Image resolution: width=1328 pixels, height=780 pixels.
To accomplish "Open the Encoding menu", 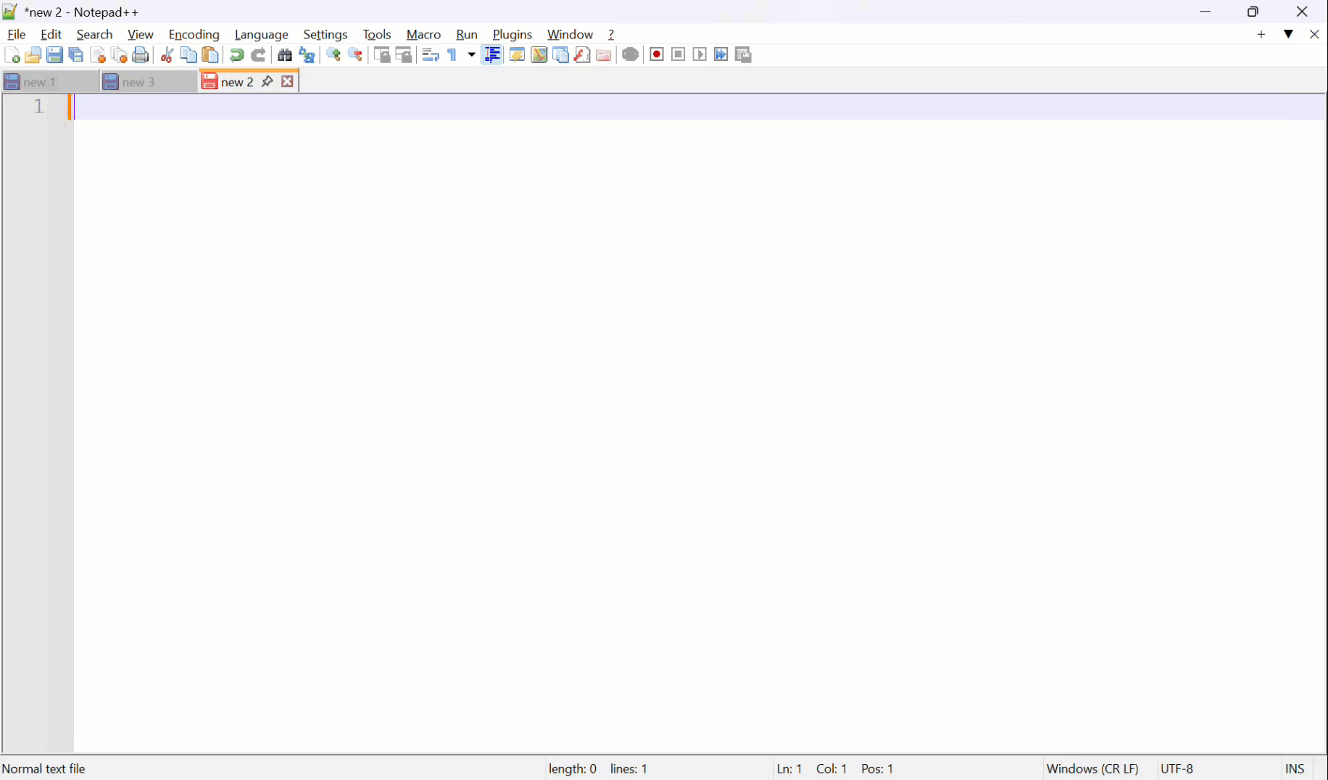I will 194,34.
